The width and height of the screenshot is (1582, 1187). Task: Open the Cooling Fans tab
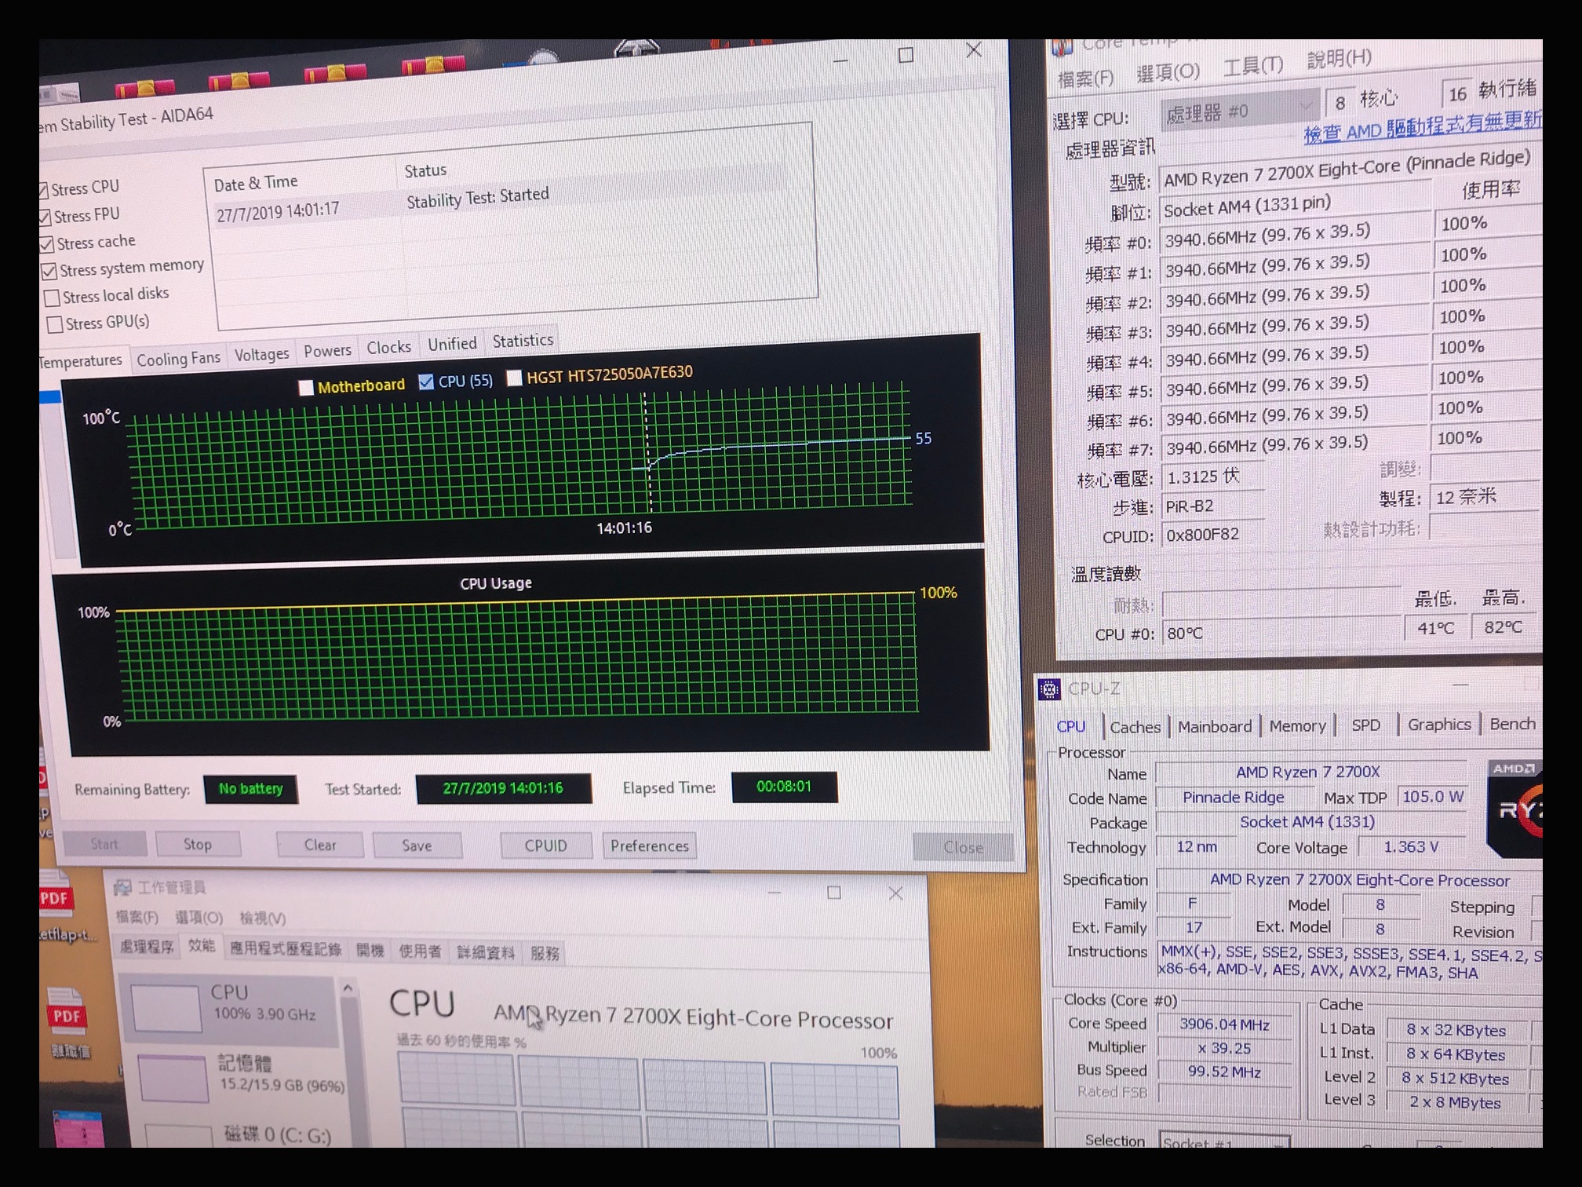tap(178, 359)
